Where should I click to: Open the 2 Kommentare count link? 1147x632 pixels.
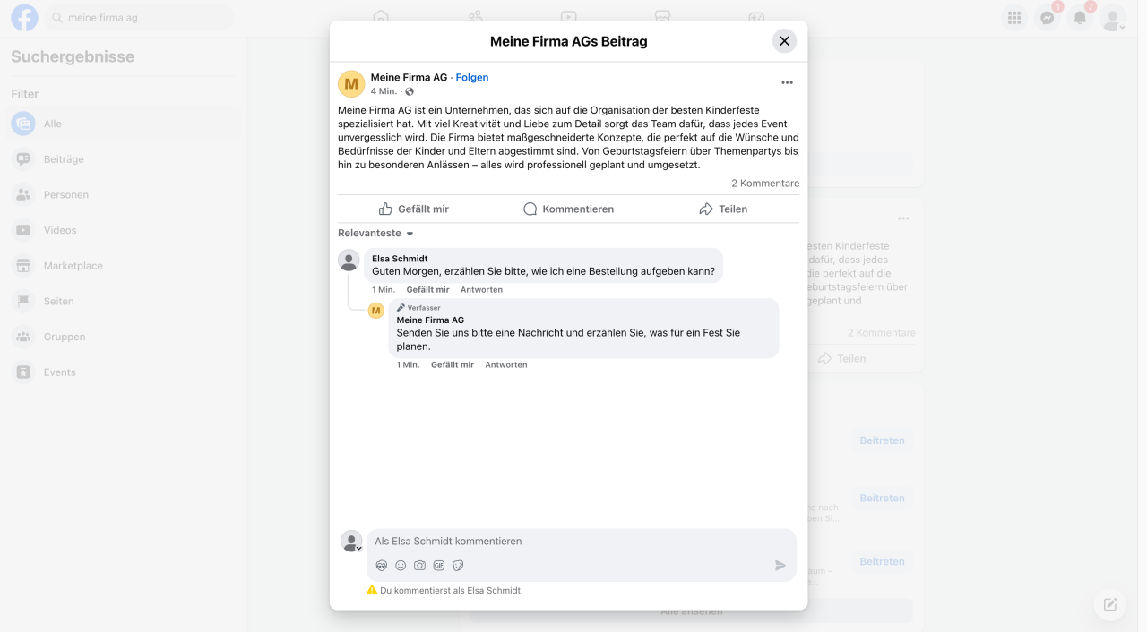(765, 184)
